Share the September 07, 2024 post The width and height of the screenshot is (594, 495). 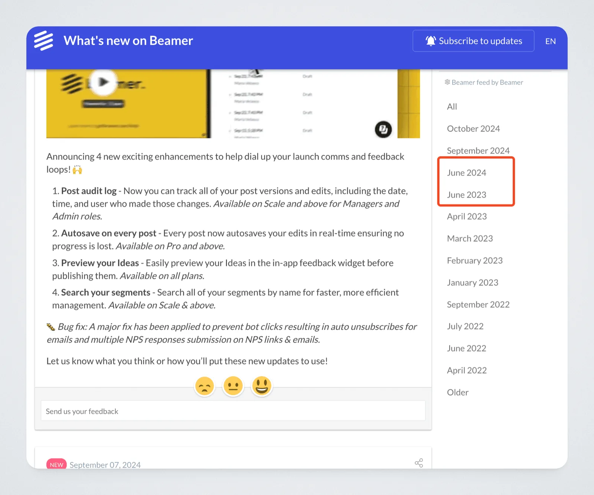[x=419, y=463]
